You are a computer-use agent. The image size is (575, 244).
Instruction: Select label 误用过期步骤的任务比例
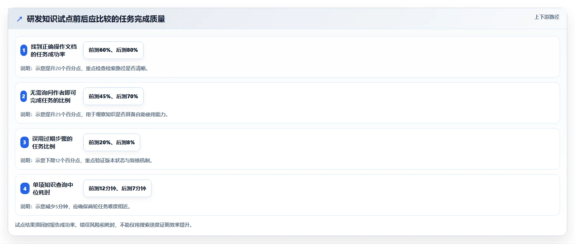pos(53,142)
